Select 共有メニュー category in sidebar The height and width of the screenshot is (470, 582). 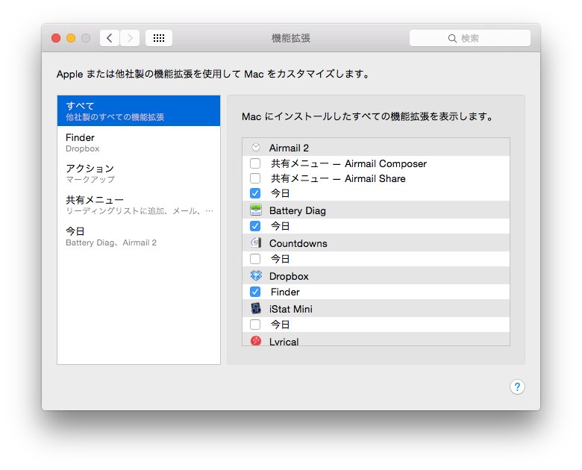pos(139,204)
